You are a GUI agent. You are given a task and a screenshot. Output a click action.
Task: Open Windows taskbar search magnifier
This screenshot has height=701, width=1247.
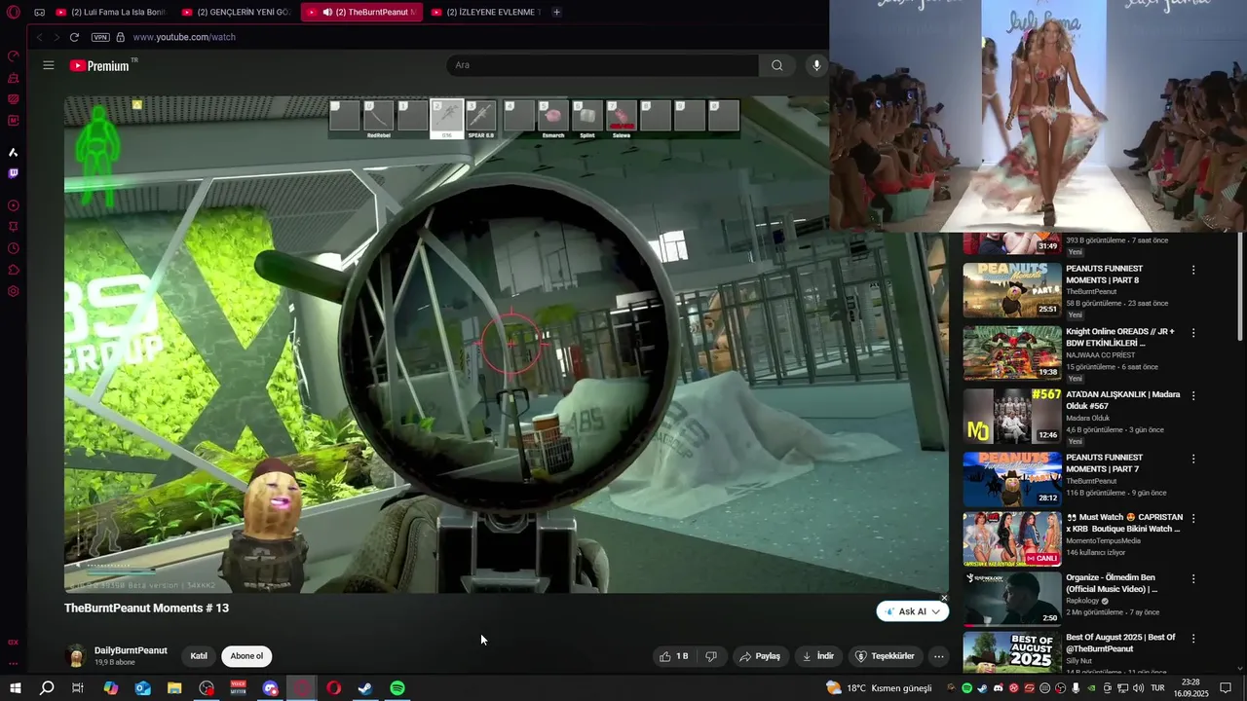[47, 688]
